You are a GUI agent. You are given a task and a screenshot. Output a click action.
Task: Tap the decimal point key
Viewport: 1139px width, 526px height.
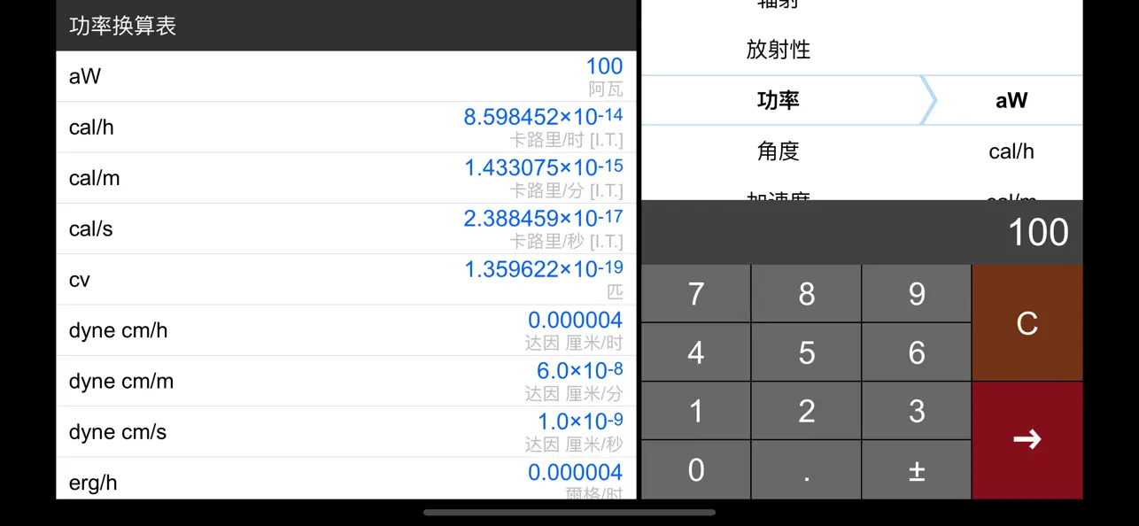(805, 469)
